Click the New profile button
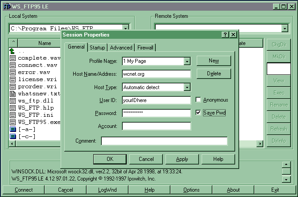 click(214, 61)
